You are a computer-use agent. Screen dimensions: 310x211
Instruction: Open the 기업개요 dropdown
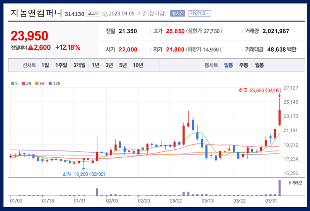(x=199, y=14)
